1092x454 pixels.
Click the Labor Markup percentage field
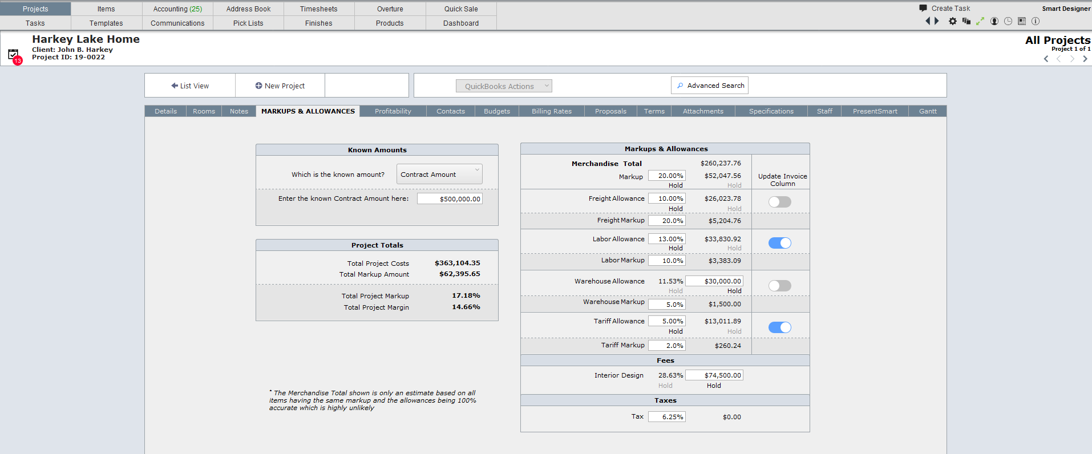(x=666, y=261)
